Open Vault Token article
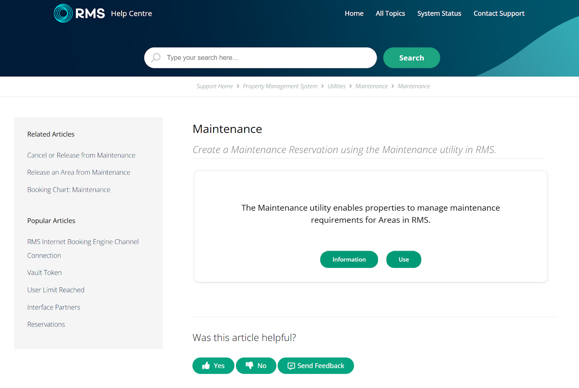579x388 pixels. pyautogui.click(x=44, y=273)
